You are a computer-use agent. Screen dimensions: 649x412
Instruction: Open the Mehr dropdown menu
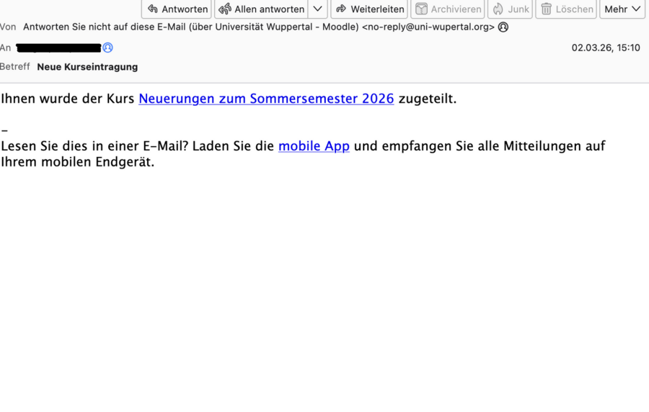click(x=622, y=9)
